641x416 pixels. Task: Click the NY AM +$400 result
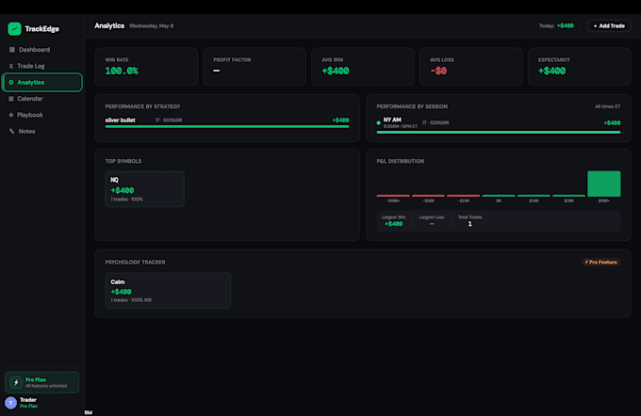612,123
